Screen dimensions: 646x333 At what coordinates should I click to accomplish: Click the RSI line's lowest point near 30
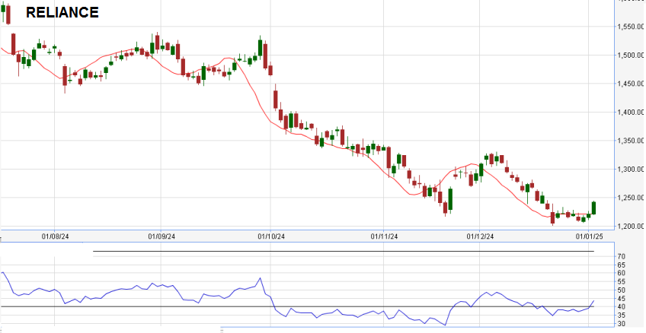[445, 325]
